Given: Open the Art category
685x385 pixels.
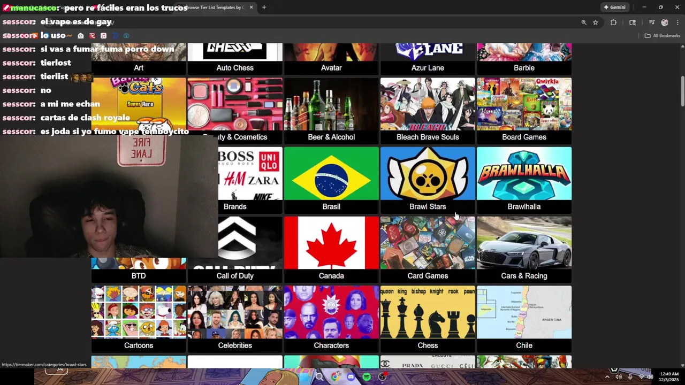Looking at the screenshot, I should coord(139,59).
